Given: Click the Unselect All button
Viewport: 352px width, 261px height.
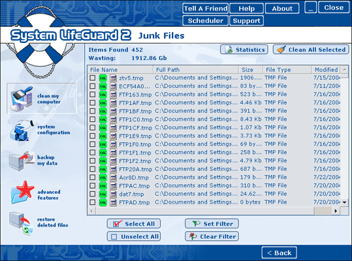Looking at the screenshot, I should tap(134, 237).
